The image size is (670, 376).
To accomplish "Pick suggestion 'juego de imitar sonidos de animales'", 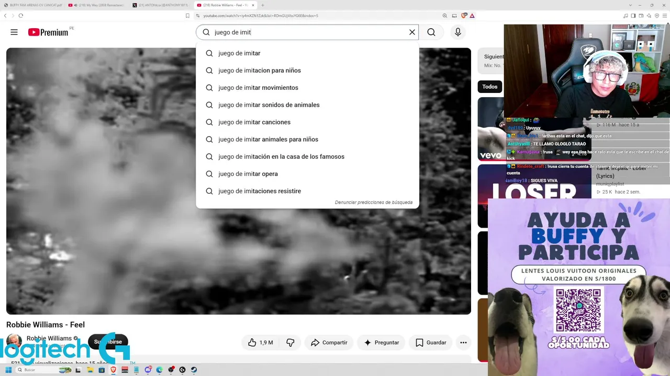I will [307, 105].
